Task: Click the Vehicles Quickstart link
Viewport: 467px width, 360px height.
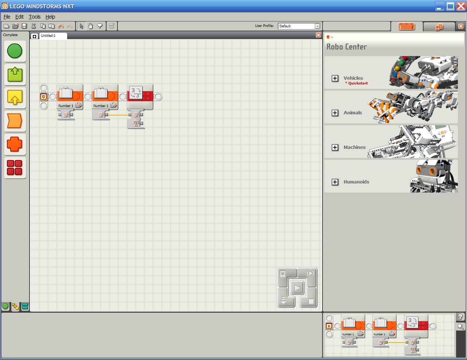Action: tap(357, 83)
